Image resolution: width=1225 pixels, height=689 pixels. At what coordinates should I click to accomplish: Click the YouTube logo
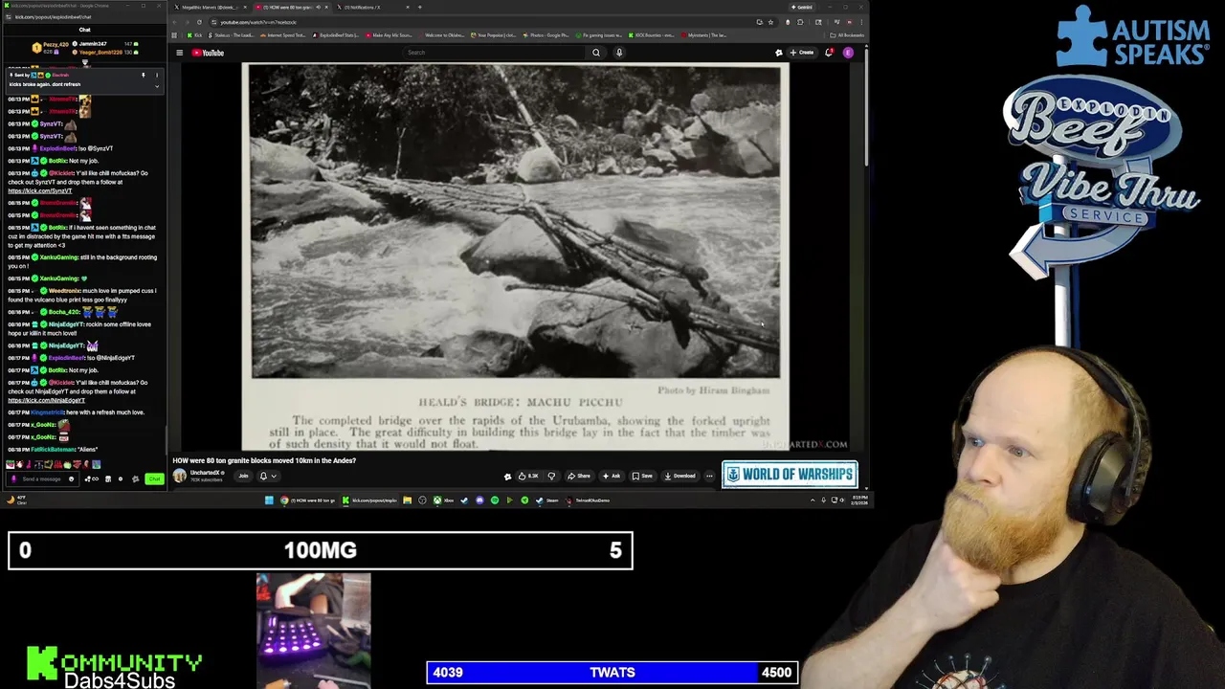209,53
